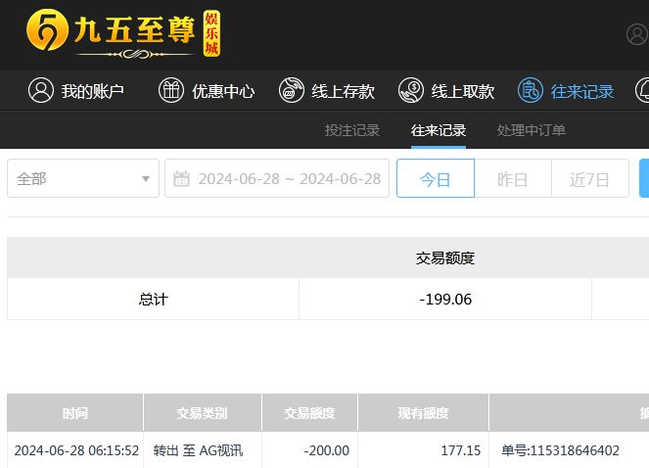Filter records by 近7日

point(590,178)
